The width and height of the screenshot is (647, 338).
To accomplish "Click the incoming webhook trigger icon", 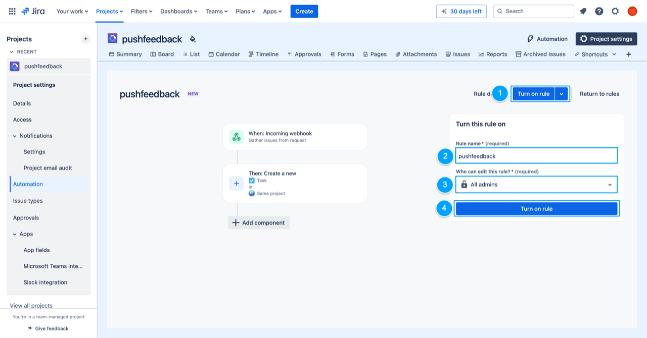I will [236, 137].
